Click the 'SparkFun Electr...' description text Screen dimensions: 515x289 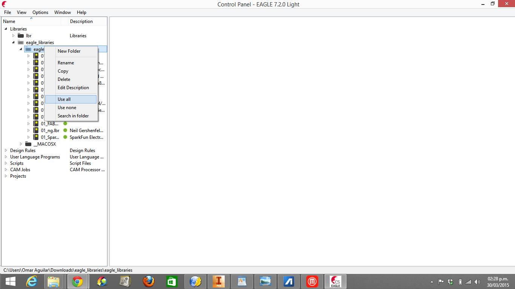(86, 137)
